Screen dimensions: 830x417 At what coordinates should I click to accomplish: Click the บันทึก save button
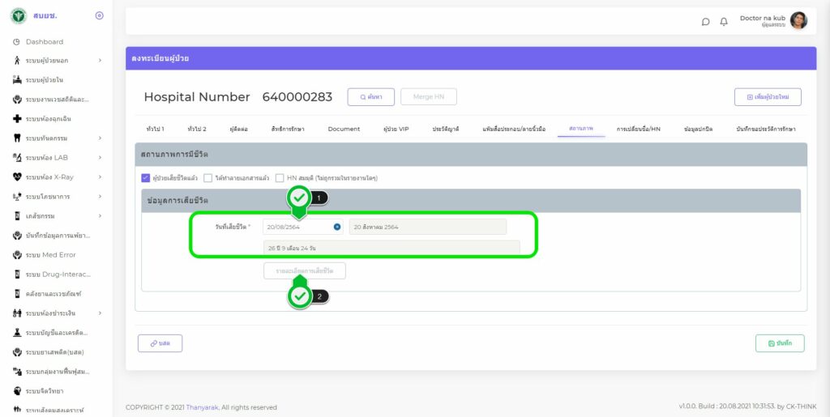pos(779,343)
